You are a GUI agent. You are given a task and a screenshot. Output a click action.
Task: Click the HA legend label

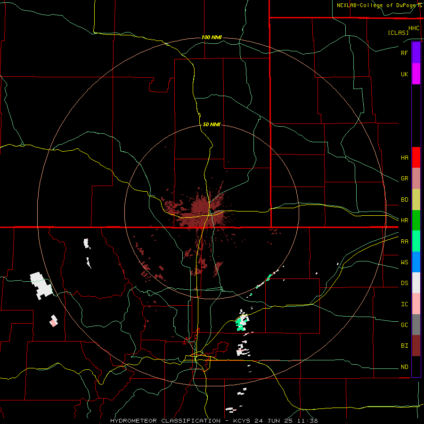click(x=404, y=158)
